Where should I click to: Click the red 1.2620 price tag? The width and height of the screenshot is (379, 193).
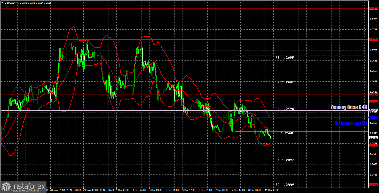click(374, 94)
